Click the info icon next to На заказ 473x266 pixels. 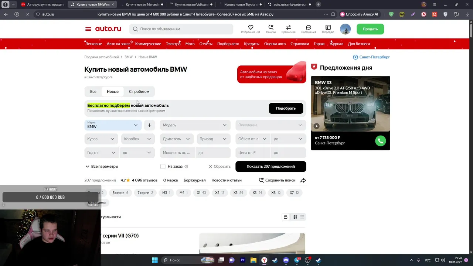tap(186, 167)
